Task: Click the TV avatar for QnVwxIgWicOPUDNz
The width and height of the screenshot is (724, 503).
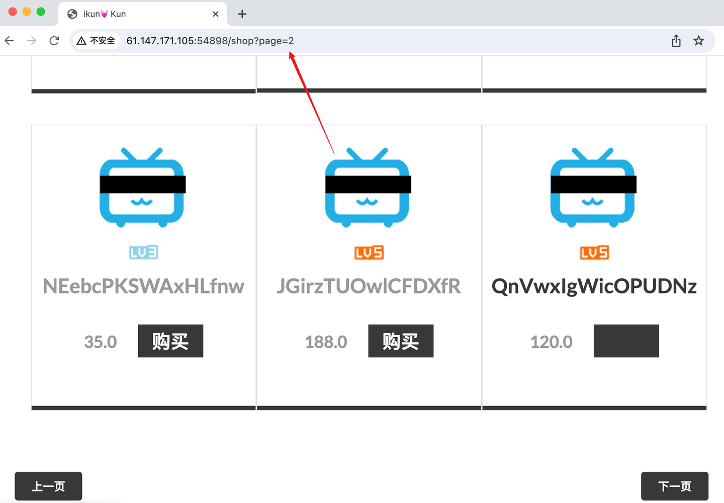Action: click(593, 187)
